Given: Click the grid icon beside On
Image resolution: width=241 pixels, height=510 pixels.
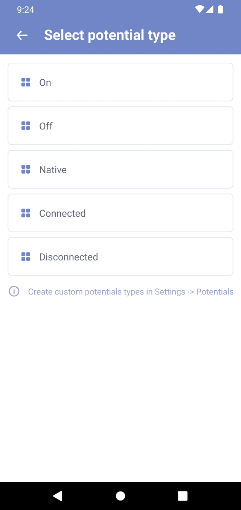Looking at the screenshot, I should tap(26, 82).
